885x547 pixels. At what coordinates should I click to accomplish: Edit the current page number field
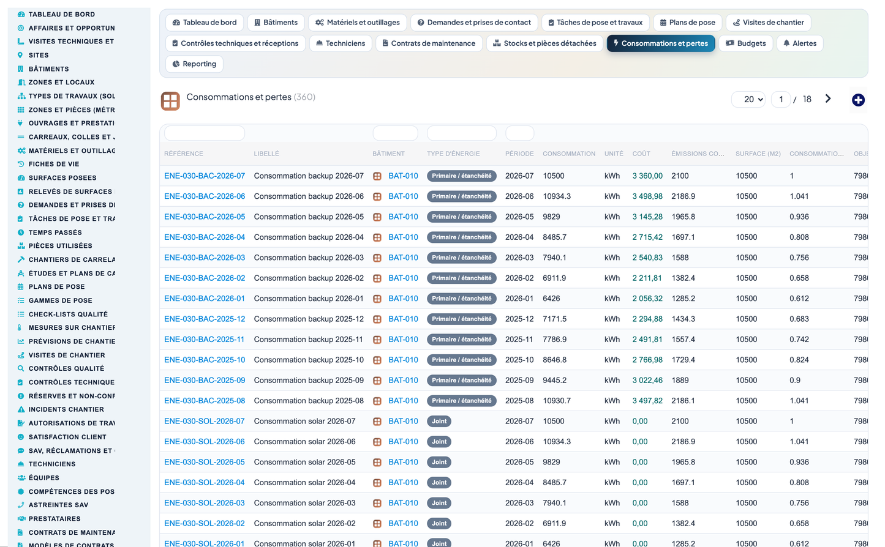tap(781, 99)
